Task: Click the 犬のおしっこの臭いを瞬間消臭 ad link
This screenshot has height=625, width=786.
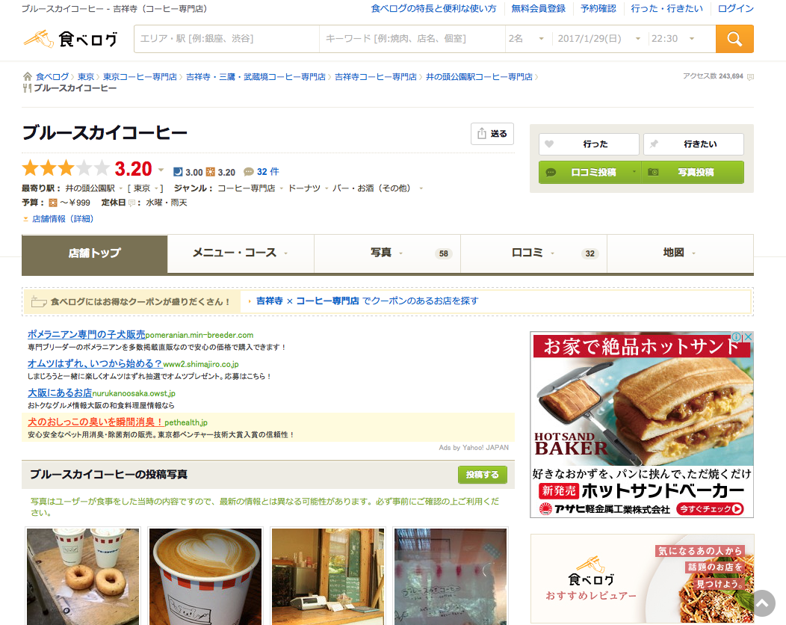Action: 96,422
